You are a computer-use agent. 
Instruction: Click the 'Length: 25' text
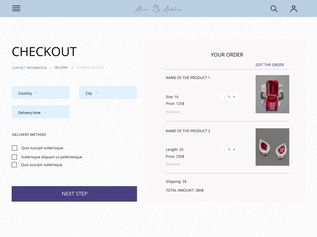(x=174, y=149)
